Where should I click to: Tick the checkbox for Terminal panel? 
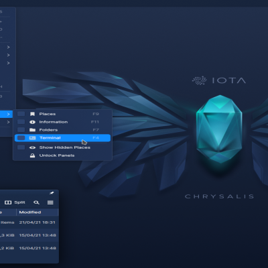coord(21,138)
